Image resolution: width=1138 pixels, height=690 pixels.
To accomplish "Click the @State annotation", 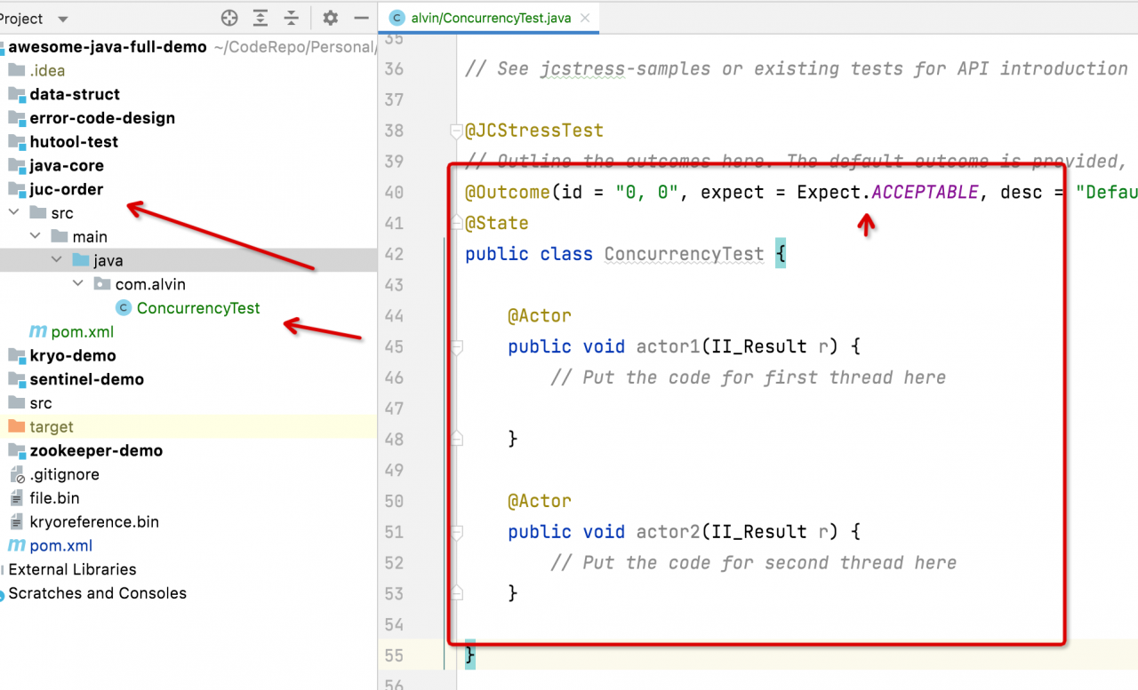I will click(497, 223).
